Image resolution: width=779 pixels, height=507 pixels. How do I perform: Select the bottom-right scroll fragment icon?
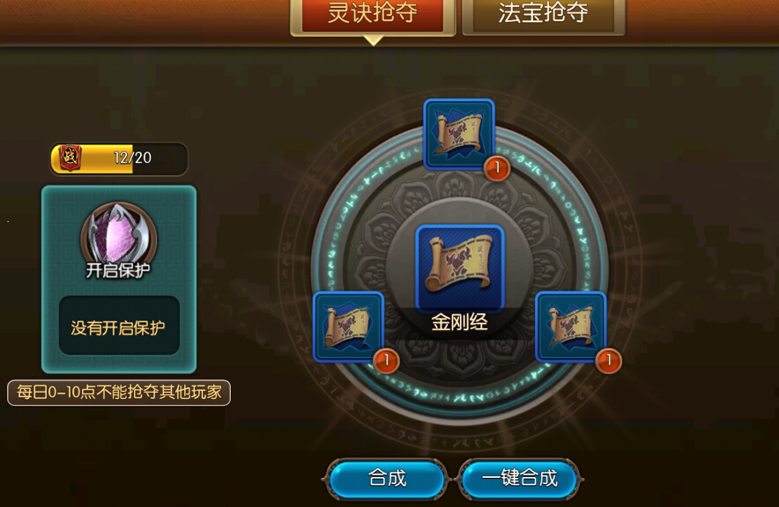click(570, 327)
